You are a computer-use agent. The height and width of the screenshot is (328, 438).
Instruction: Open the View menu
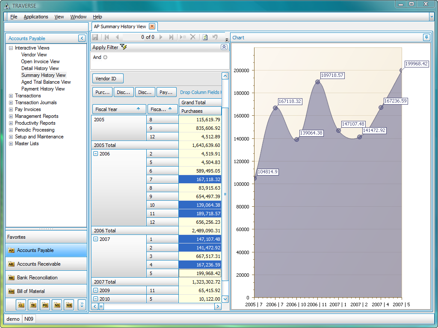point(59,17)
